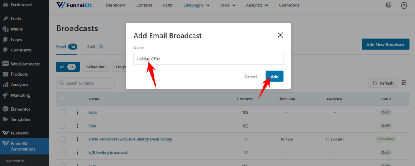Go to Dashboard in FunnelKit top nav
Screen dimensions: 415x166
116,5
